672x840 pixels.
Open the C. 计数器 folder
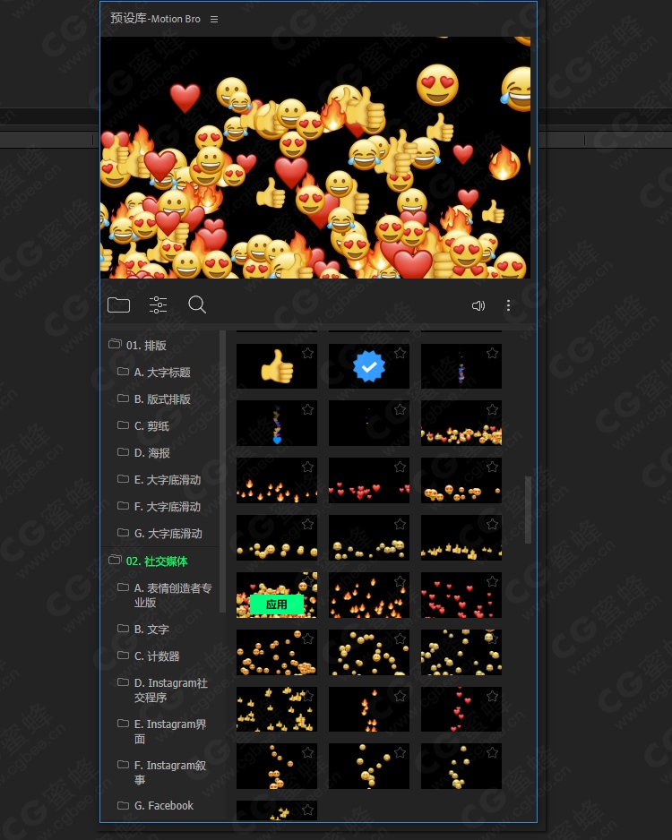click(149, 656)
